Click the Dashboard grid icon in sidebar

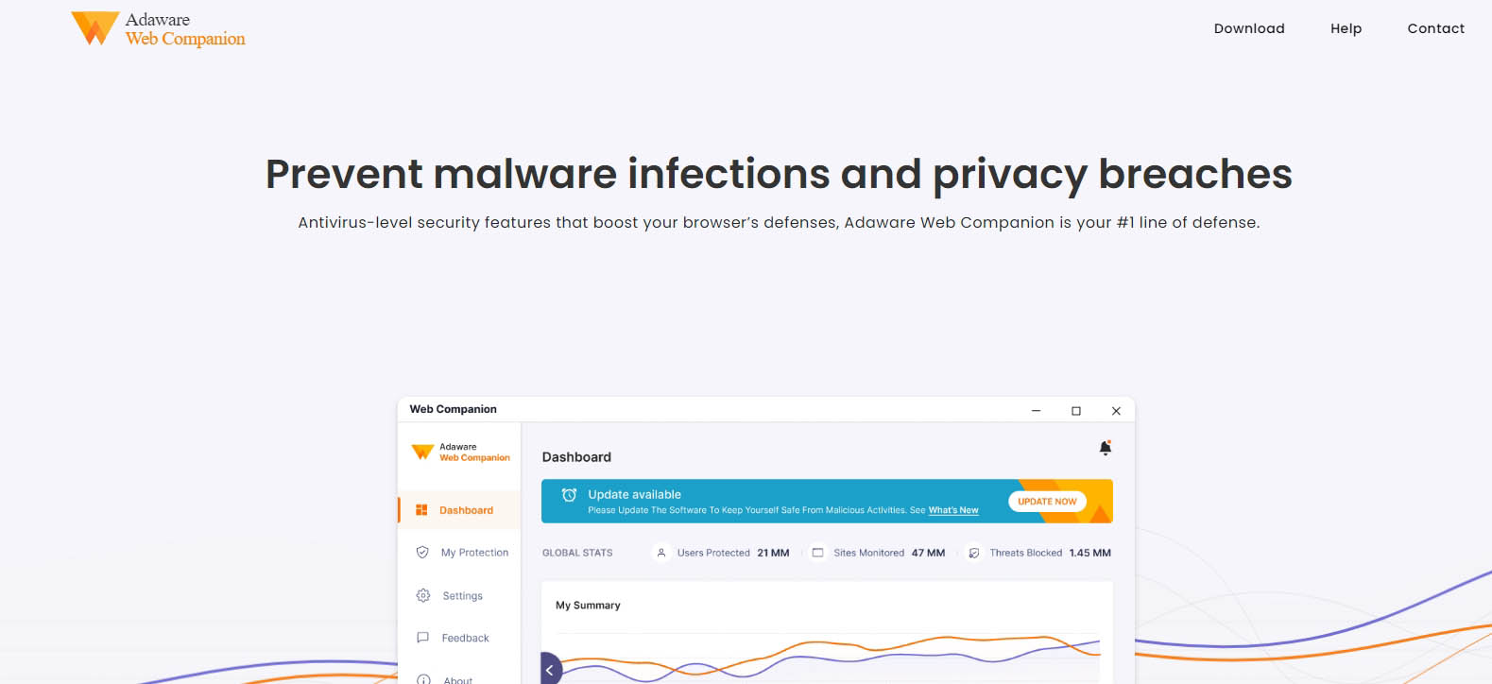(421, 510)
